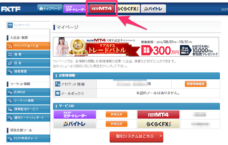Click the サービスID section header

[136, 106]
